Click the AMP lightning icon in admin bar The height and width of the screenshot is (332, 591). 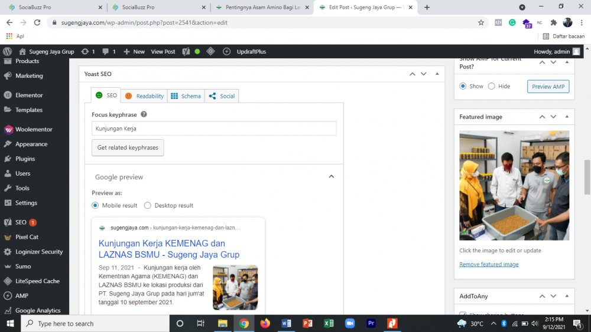[x=226, y=51]
